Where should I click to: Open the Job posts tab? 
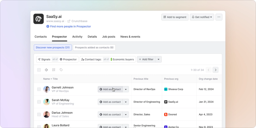pyautogui.click(x=109, y=37)
